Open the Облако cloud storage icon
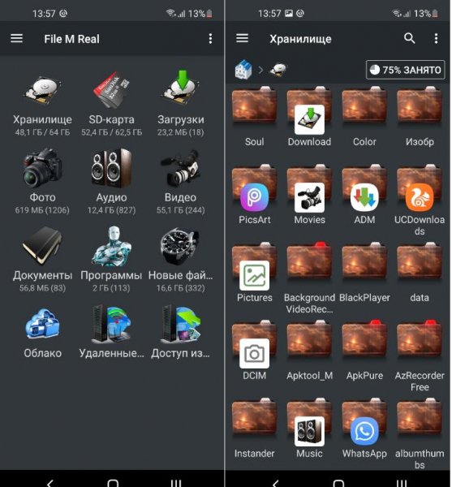The width and height of the screenshot is (452, 487). [x=42, y=323]
